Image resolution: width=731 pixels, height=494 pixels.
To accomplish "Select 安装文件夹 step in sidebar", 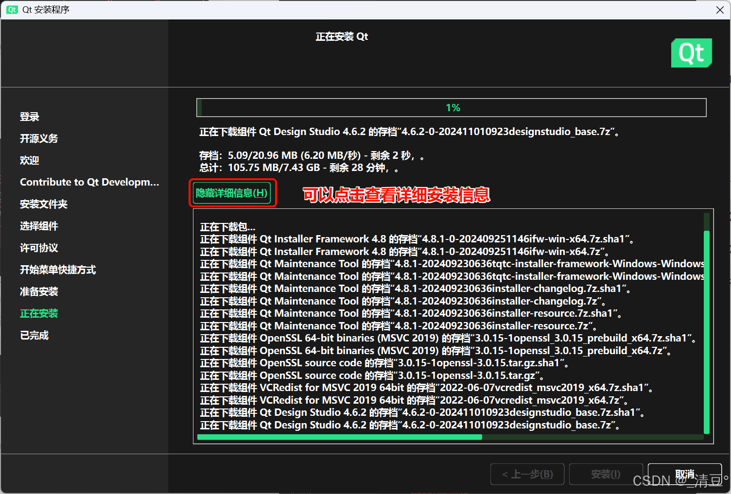I will (x=44, y=204).
